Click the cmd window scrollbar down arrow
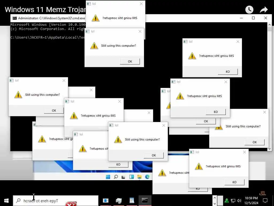 coord(269,149)
